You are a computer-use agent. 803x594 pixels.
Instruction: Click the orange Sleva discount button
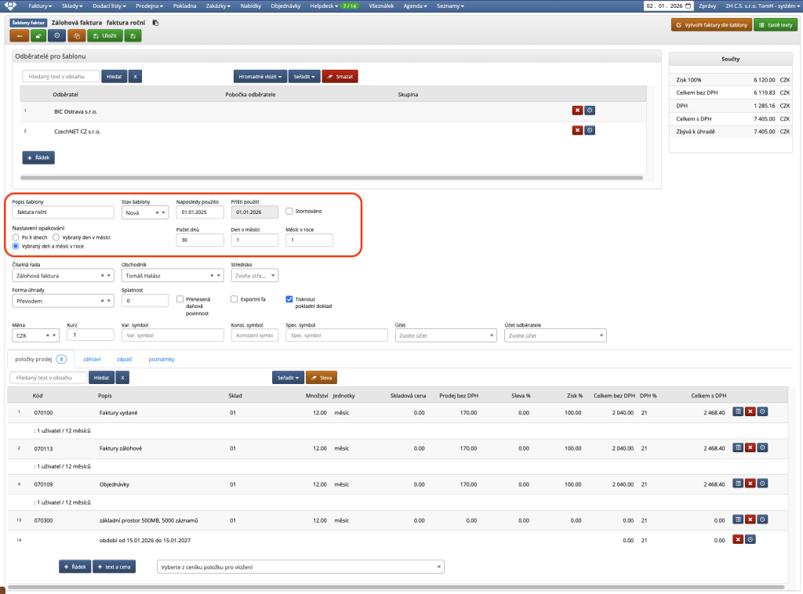point(321,378)
